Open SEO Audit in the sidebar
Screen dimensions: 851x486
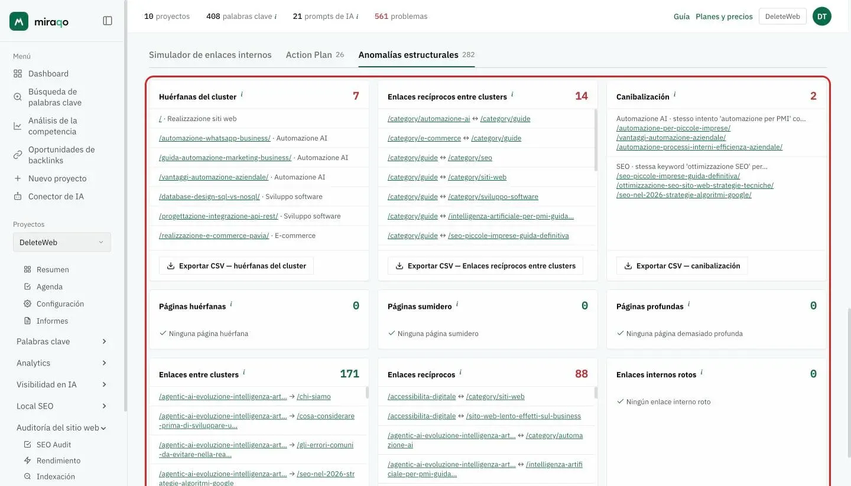54,445
